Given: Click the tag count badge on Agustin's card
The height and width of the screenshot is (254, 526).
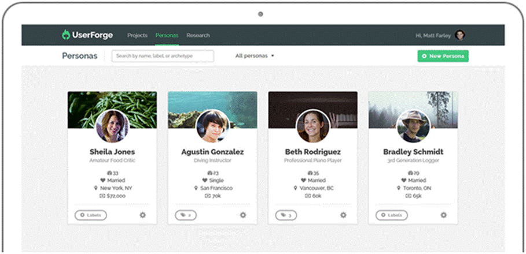Looking at the screenshot, I should pyautogui.click(x=186, y=215).
